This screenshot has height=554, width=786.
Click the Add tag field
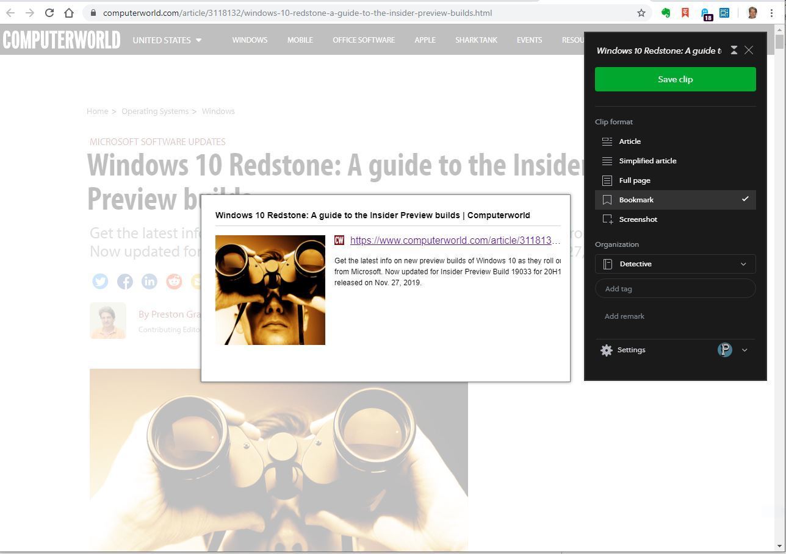pos(675,289)
